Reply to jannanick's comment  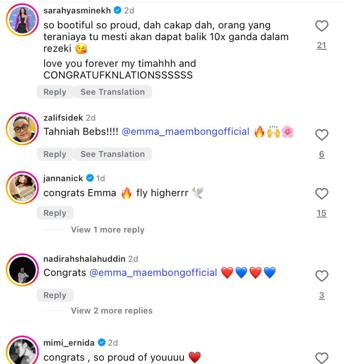click(x=55, y=213)
